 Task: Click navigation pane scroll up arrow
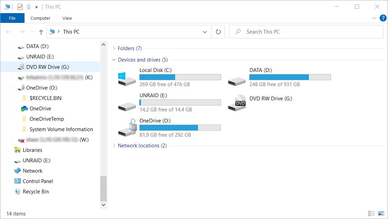click(103, 45)
